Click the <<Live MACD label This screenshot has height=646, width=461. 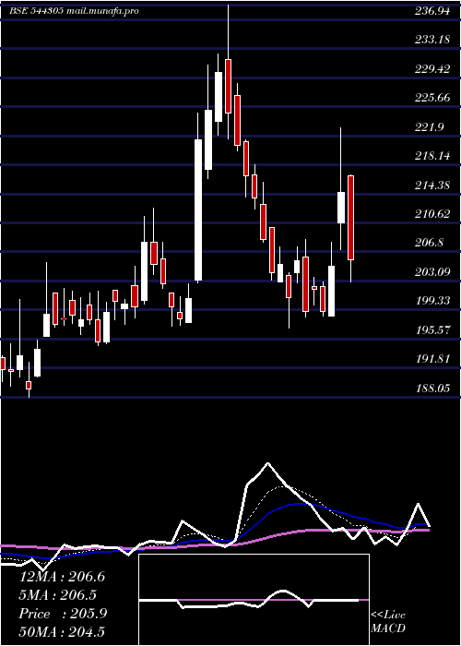pyautogui.click(x=388, y=622)
